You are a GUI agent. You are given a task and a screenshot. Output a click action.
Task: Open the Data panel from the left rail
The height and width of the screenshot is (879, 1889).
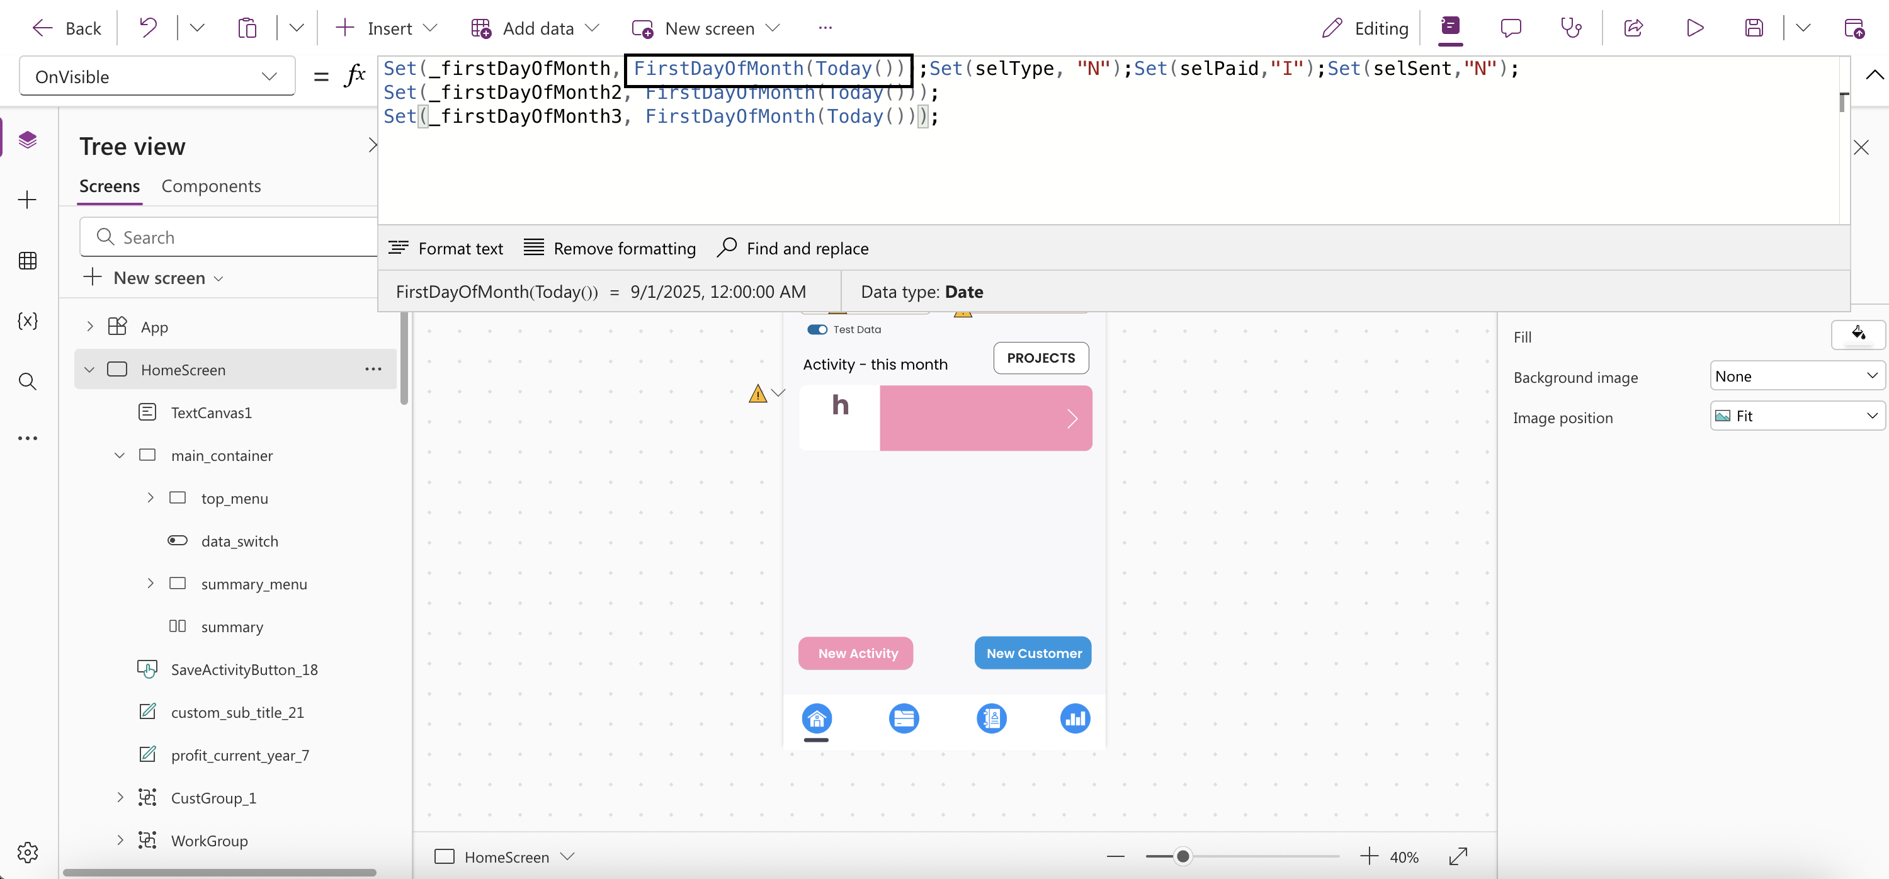tap(27, 260)
